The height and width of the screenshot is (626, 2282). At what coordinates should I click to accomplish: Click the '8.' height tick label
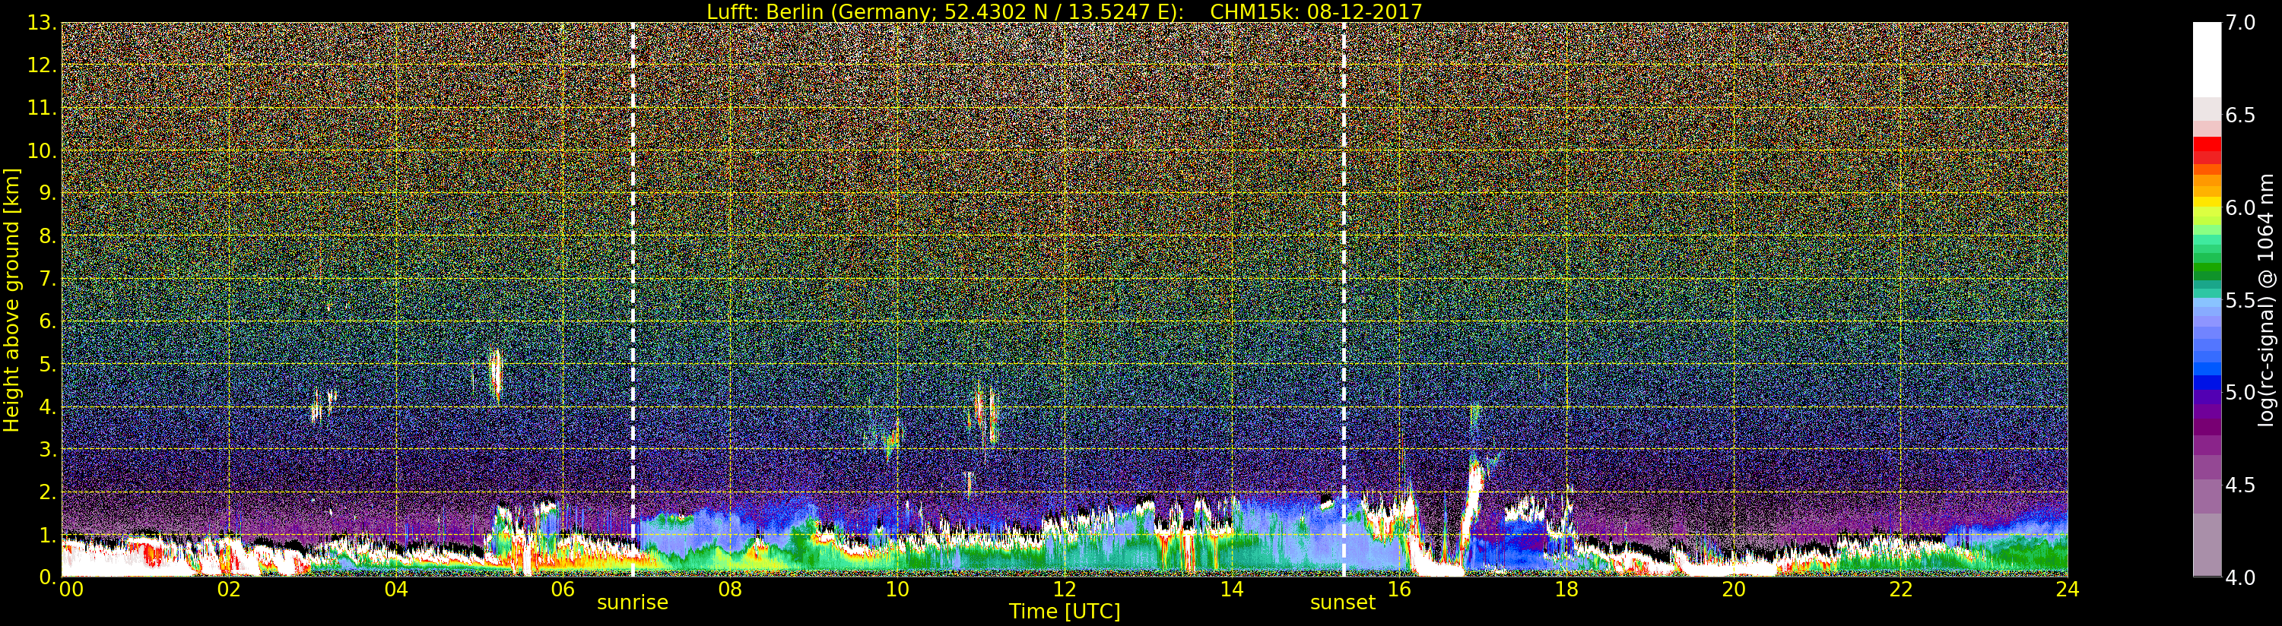(48, 236)
